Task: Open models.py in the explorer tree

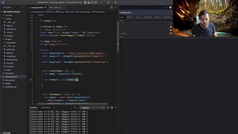Action: point(11,56)
